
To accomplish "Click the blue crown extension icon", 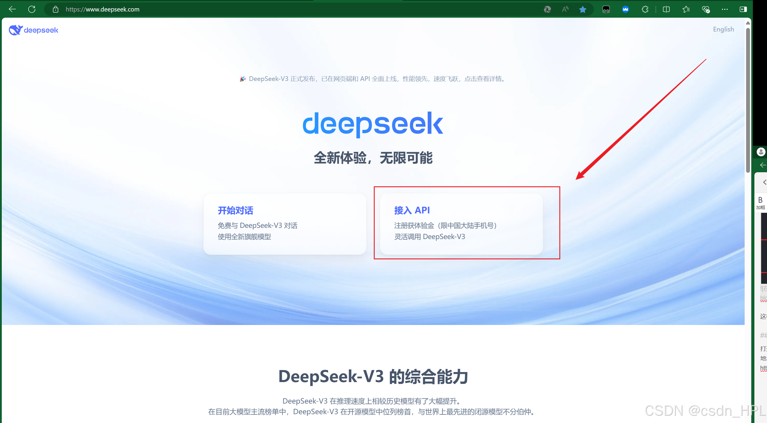I will point(626,9).
